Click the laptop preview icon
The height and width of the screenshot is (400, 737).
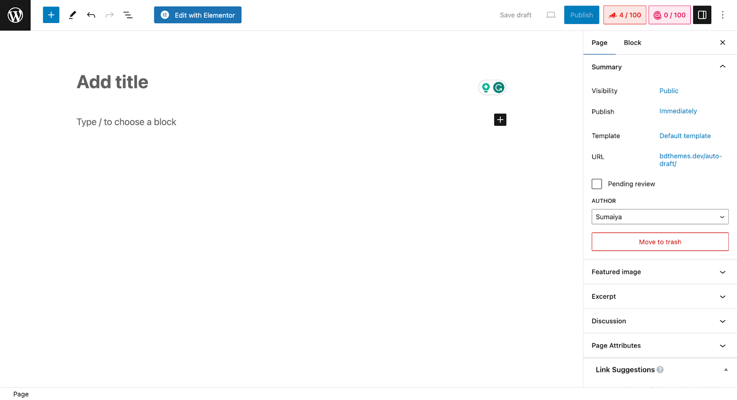point(551,15)
